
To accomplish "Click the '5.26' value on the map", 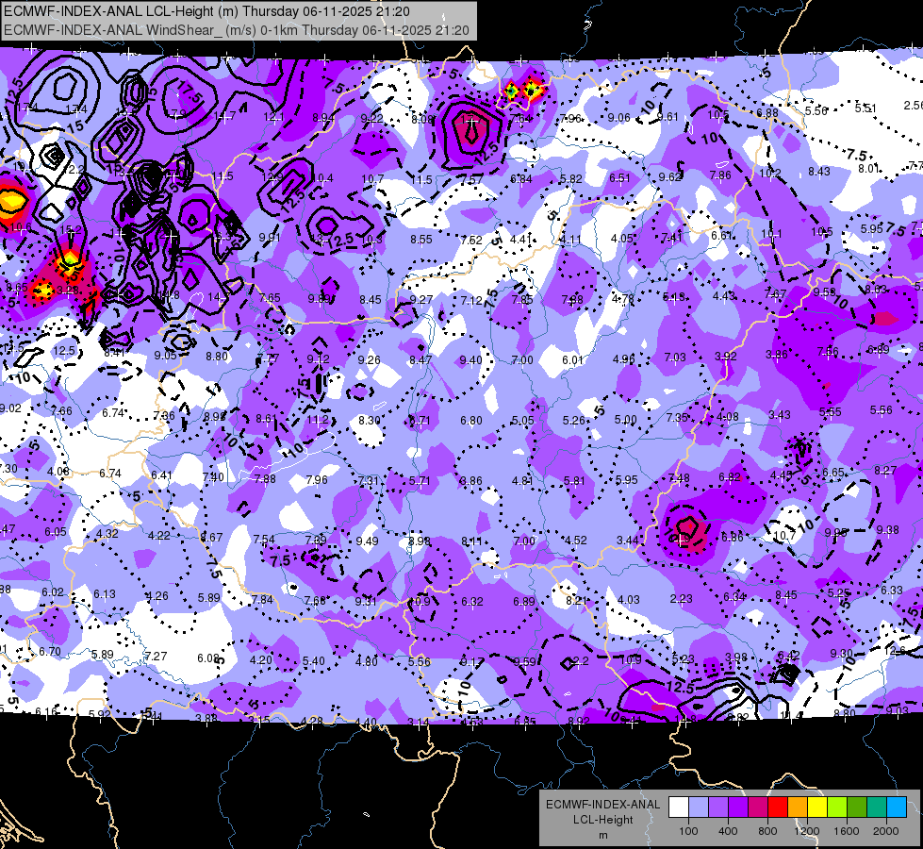I will [x=573, y=421].
